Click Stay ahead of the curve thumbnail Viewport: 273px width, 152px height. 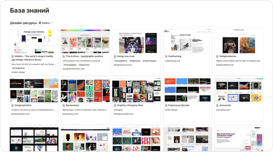[239, 139]
